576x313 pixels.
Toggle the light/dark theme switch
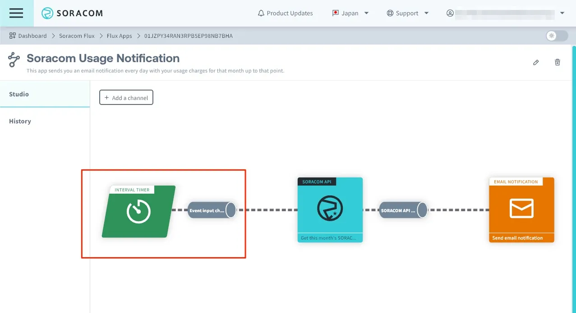[x=557, y=36]
